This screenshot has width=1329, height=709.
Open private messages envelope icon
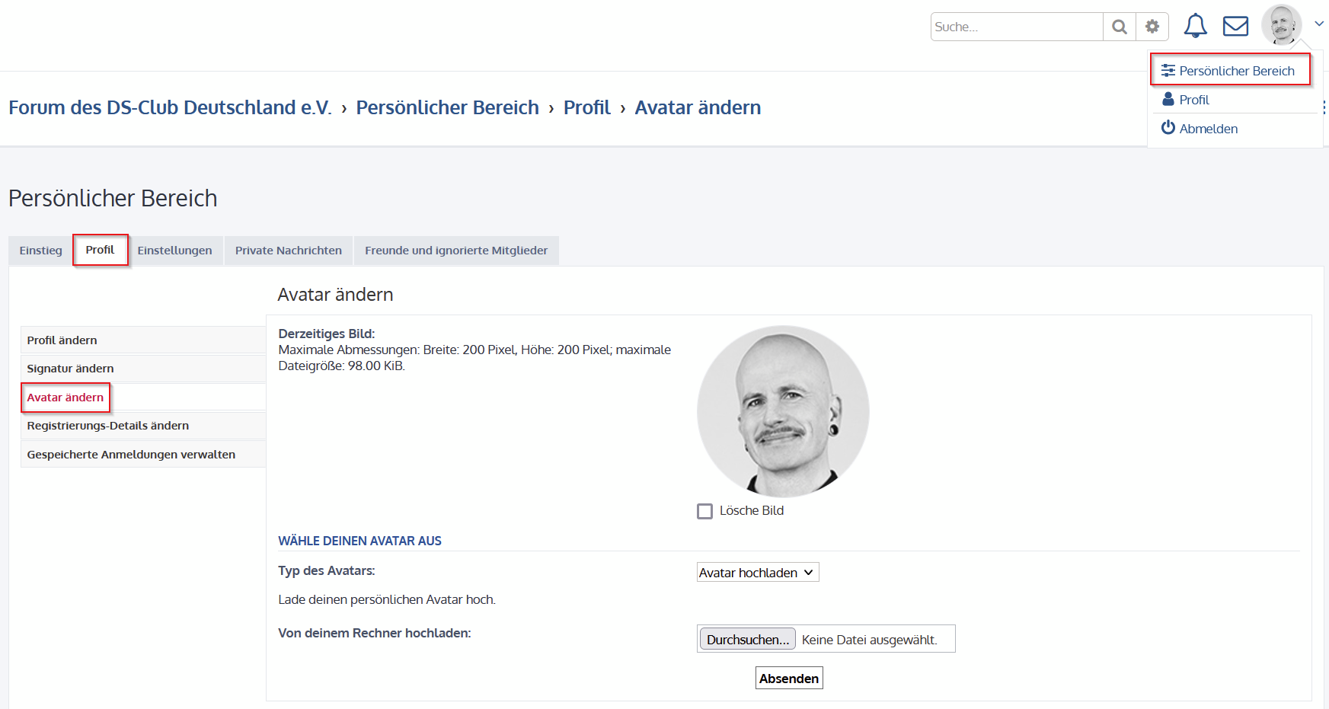click(1235, 26)
